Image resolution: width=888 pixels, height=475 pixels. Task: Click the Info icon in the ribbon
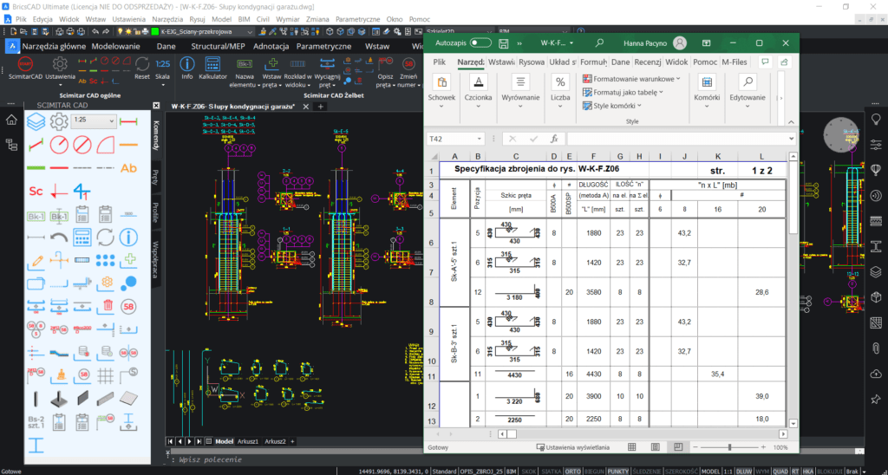[187, 65]
